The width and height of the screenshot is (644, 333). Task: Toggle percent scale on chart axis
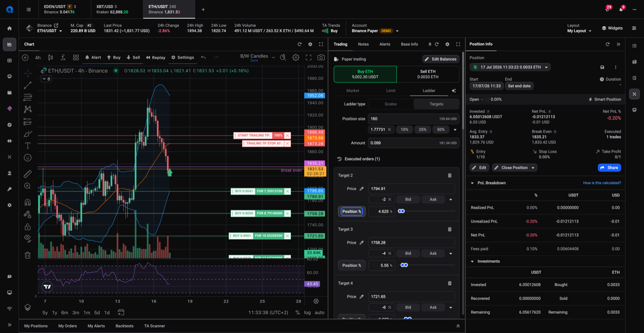coord(298,313)
